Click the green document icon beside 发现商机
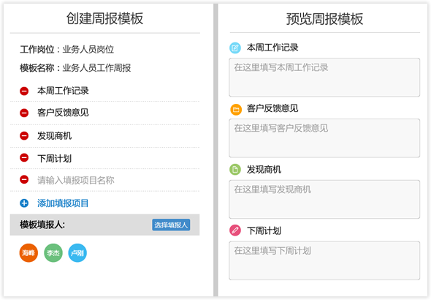 pos(235,170)
